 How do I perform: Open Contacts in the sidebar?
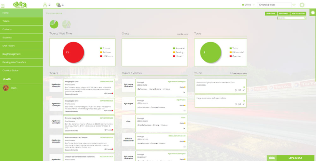coord(21,29)
